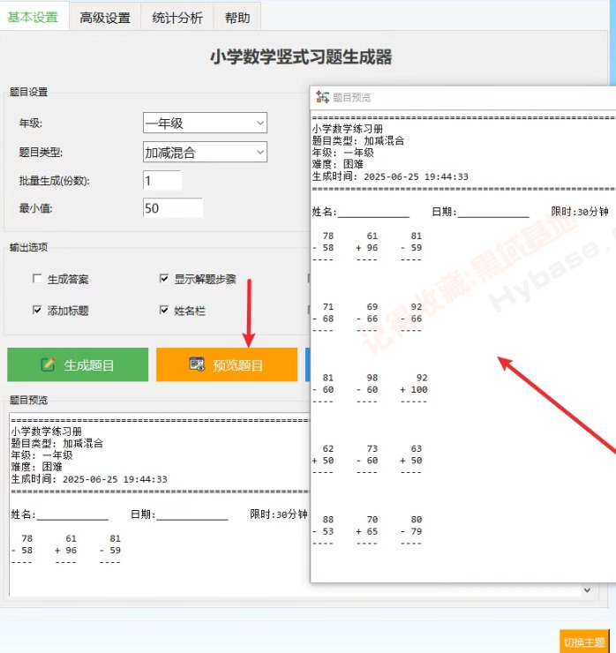The image size is (616, 653).
Task: Open the 统计分析 tab
Action: (x=177, y=18)
